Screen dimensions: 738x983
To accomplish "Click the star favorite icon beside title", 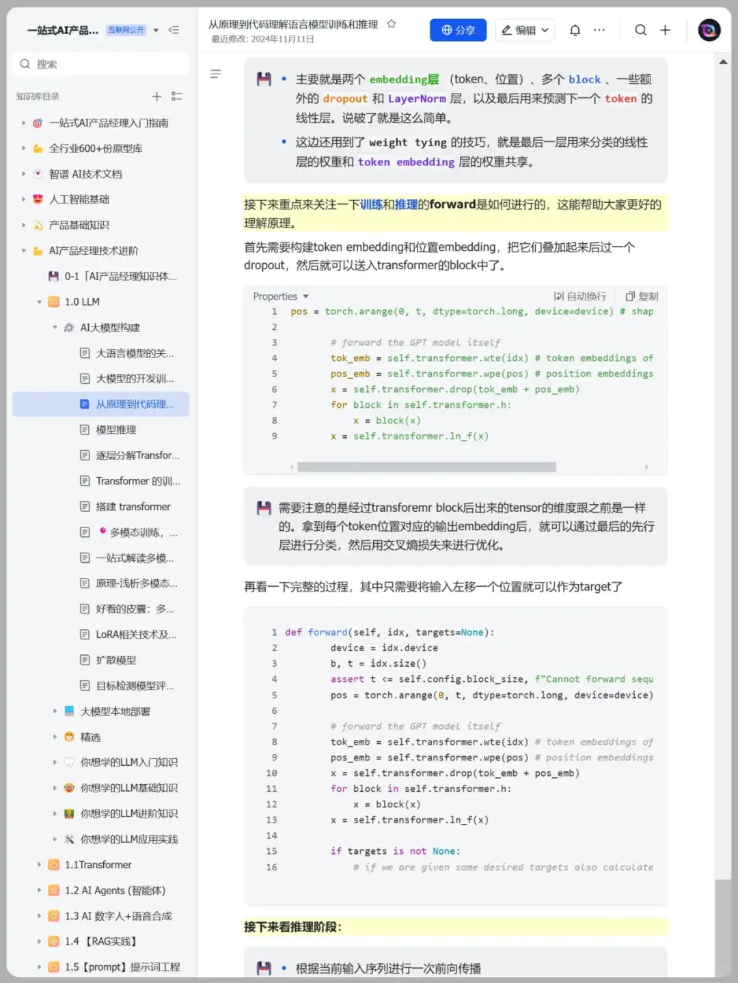I will (x=392, y=24).
